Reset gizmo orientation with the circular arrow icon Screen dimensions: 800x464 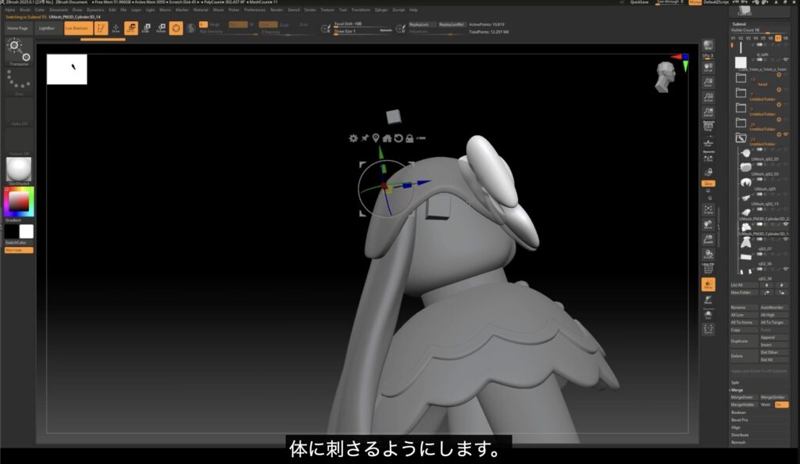coord(398,138)
